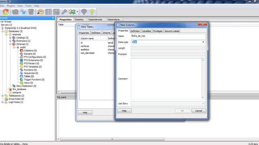259x145 pixels.
Task: Click the Plugins puzzle icon
Action: (72, 12)
